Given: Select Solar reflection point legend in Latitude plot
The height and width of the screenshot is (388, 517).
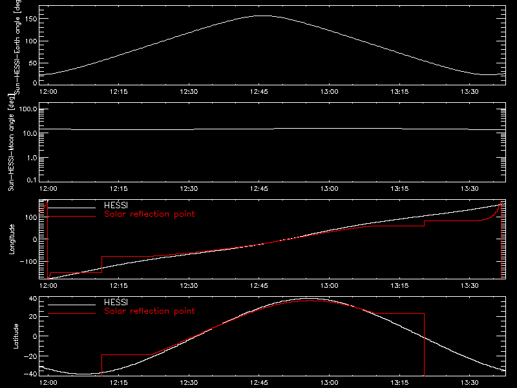Looking at the screenshot, I should pyautogui.click(x=149, y=311).
